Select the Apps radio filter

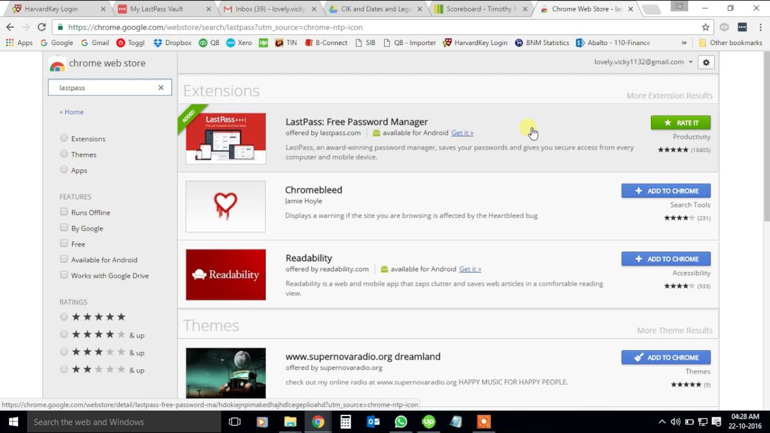[64, 170]
